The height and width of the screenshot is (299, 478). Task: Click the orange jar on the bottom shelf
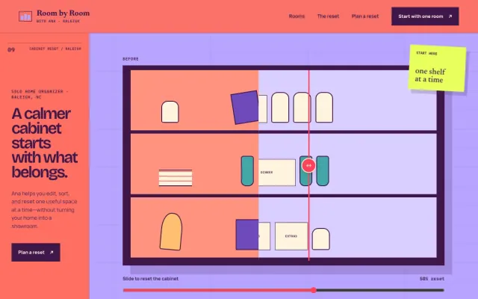coord(171,232)
